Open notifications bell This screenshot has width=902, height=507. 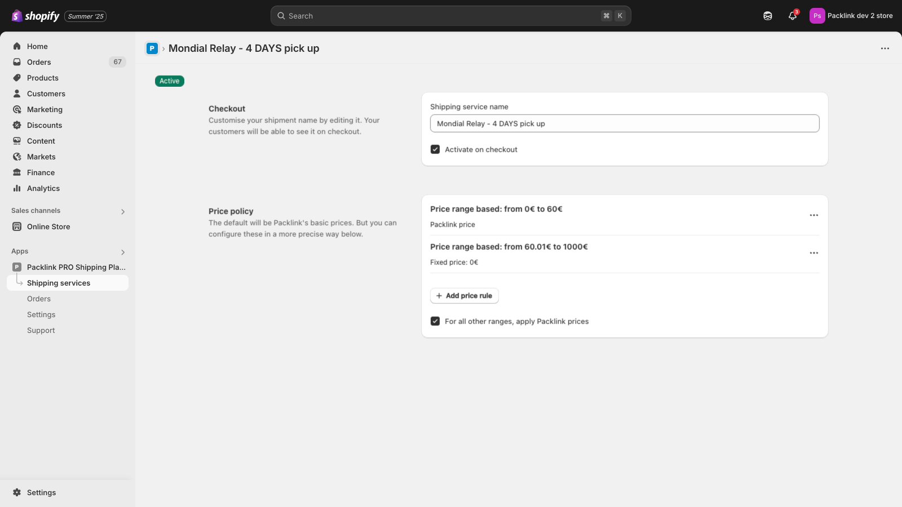(793, 16)
